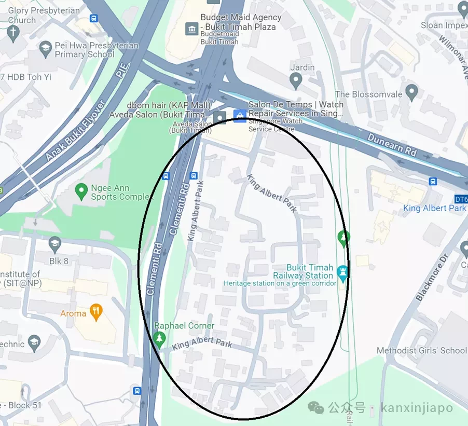Click the DT6 station badge
Viewport: 468px width, 426px height.
461,199
